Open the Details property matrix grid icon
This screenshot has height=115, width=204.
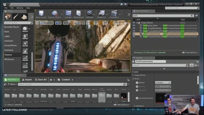(x=191, y=65)
